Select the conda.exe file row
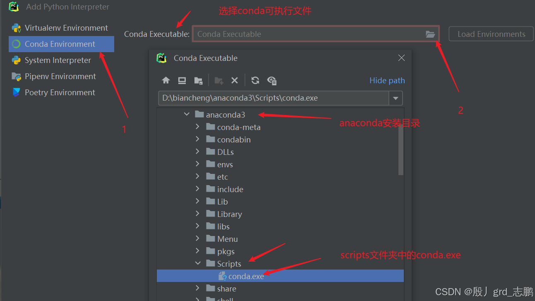535x301 pixels. click(x=280, y=276)
